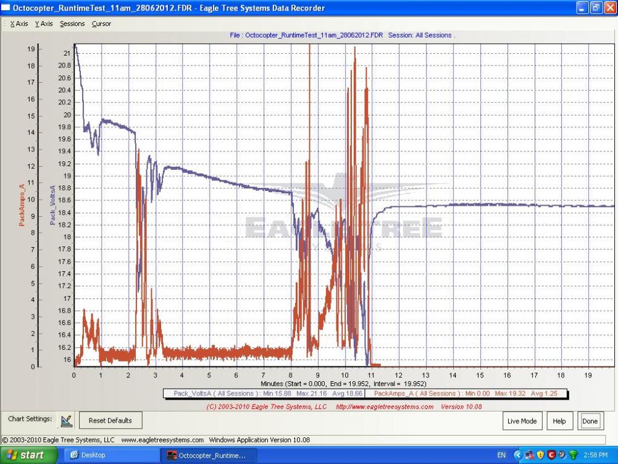The height and width of the screenshot is (464, 618).
Task: Switch to Live Mode
Action: (522, 421)
